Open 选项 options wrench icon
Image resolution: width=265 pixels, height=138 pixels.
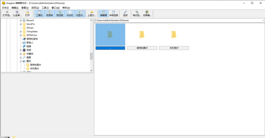pyautogui.click(x=125, y=12)
